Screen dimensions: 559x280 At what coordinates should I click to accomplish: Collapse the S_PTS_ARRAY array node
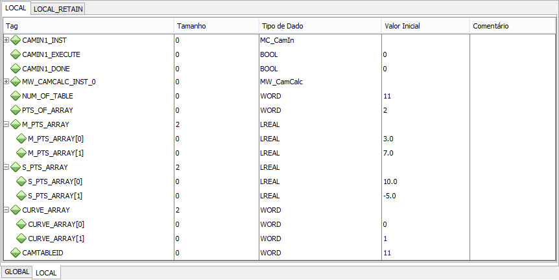click(x=6, y=167)
